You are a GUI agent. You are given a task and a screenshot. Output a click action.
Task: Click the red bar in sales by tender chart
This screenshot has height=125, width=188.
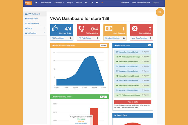tap(94, 116)
